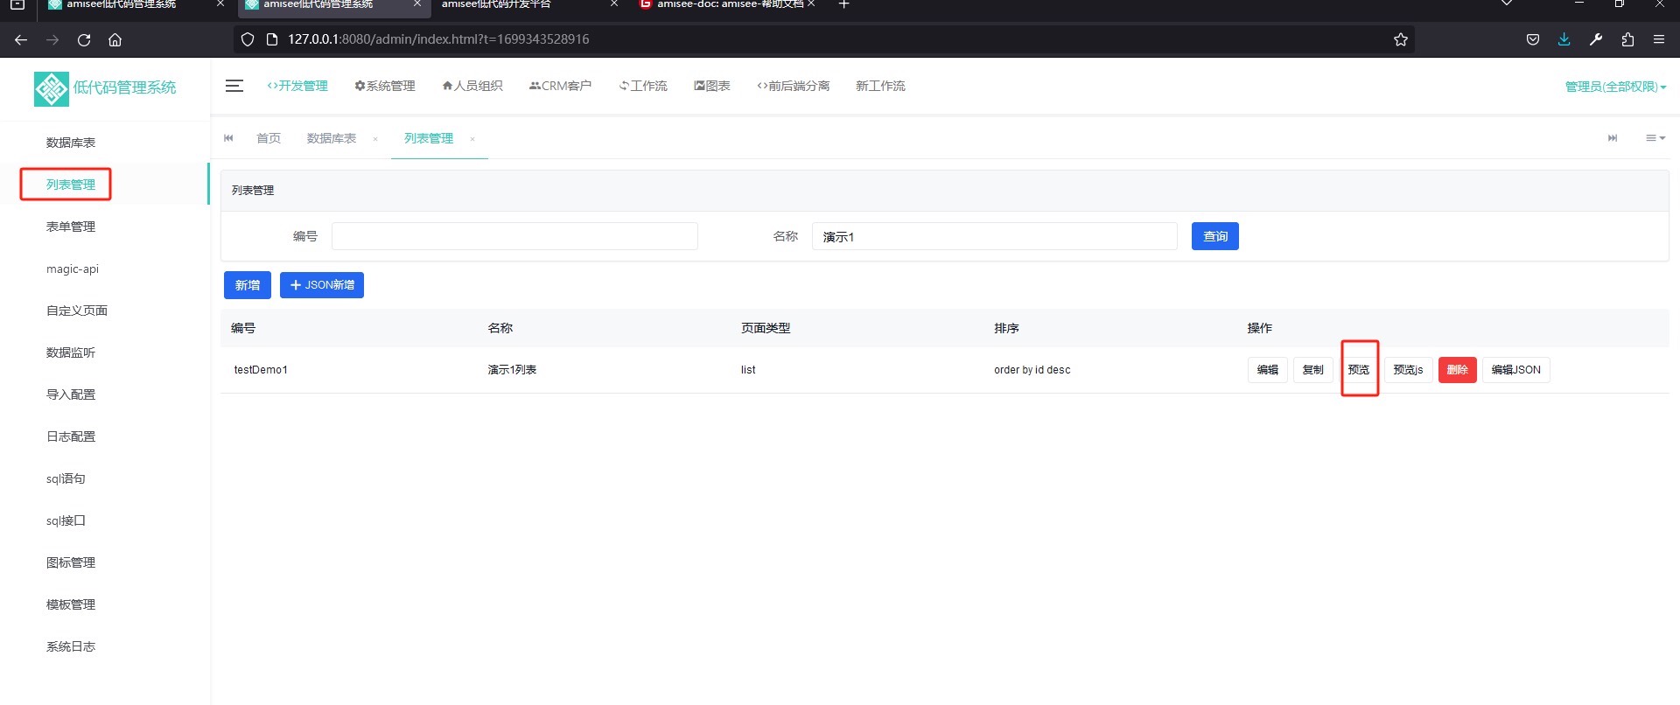The image size is (1680, 705).
Task: Click the JSON新增 button
Action: 321,285
